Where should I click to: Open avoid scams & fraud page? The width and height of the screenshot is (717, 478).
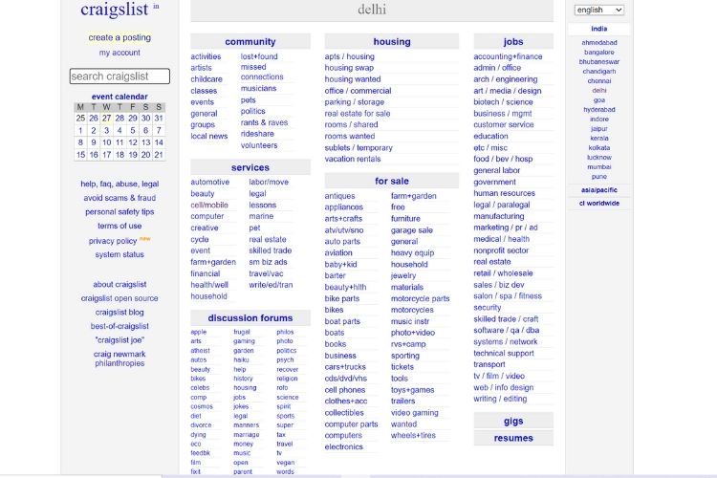tap(119, 198)
